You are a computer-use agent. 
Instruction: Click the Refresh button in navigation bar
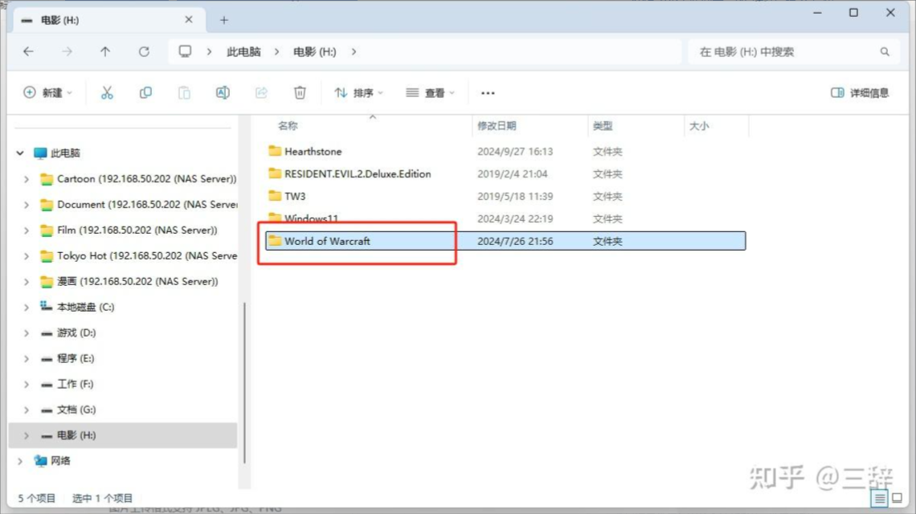pyautogui.click(x=144, y=51)
